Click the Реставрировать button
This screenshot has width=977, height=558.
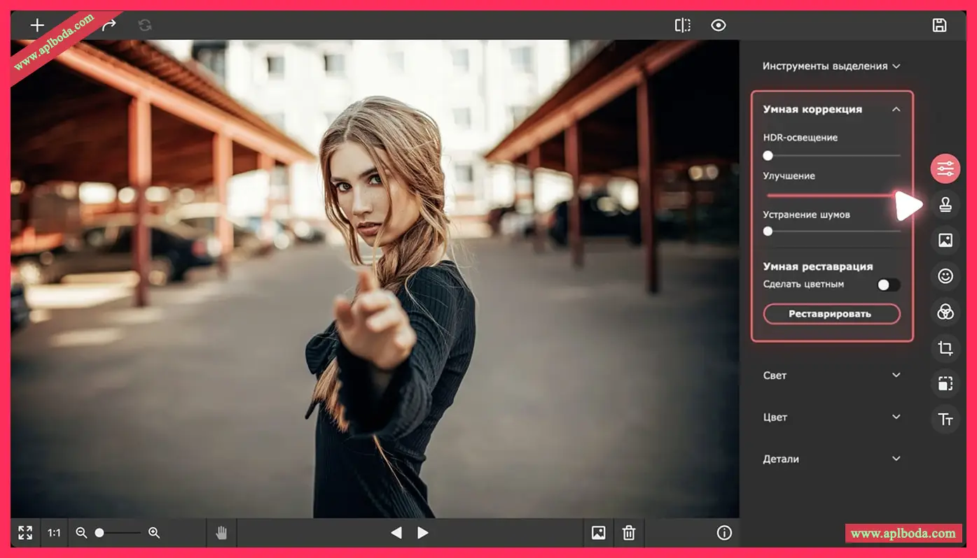[831, 314]
